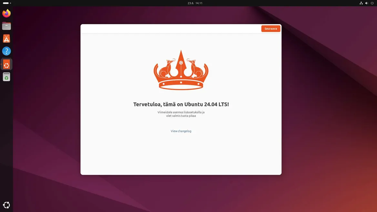The image size is (377, 212).
Task: Click the orange crown logo image
Action: click(x=181, y=70)
